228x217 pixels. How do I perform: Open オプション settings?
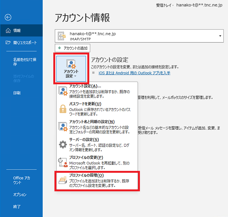[20, 195]
